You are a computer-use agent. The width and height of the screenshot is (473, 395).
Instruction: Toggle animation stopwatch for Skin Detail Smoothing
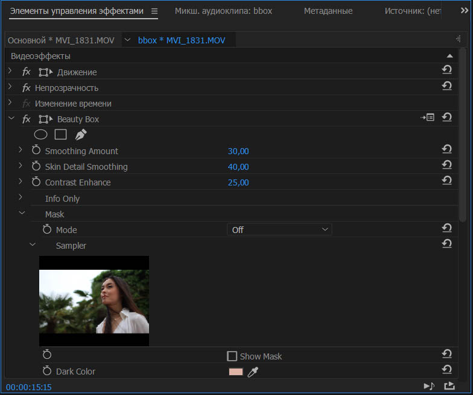(x=36, y=166)
